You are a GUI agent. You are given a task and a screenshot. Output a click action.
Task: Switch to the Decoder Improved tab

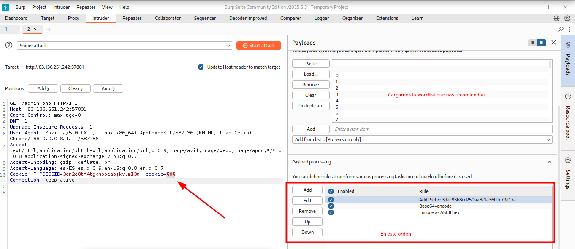pos(248,18)
